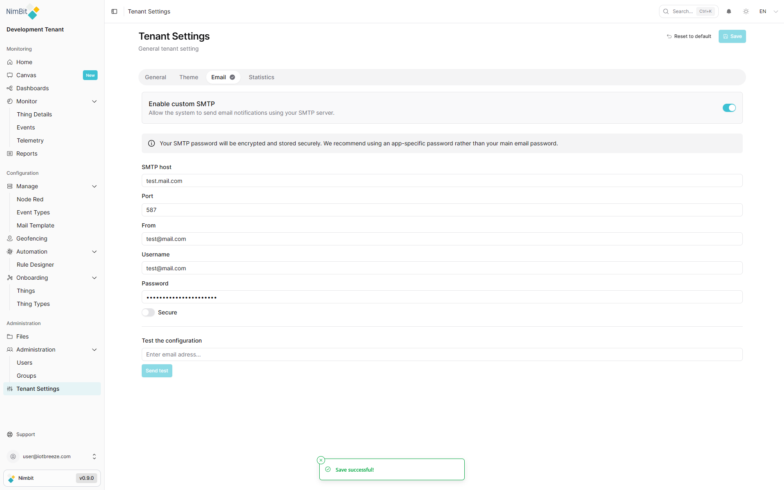Open the Reports page
Screen dimensions: 784x490
[27, 153]
